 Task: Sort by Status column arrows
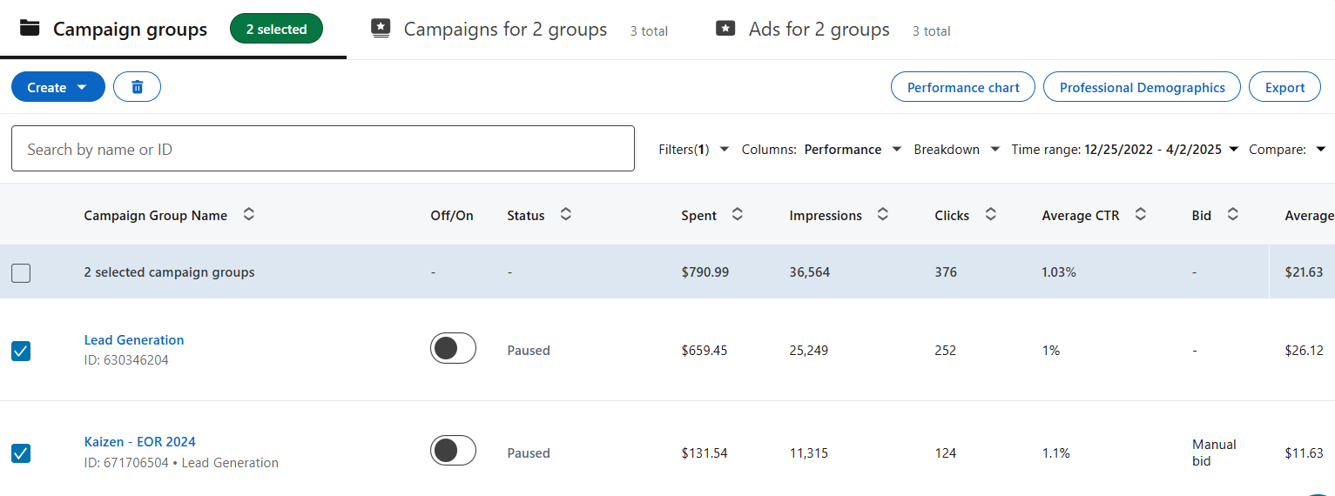coord(565,215)
